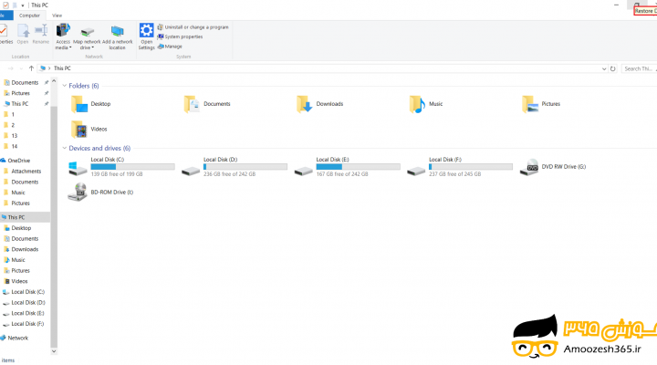Open the File tab
657x365 pixels.
(5, 16)
